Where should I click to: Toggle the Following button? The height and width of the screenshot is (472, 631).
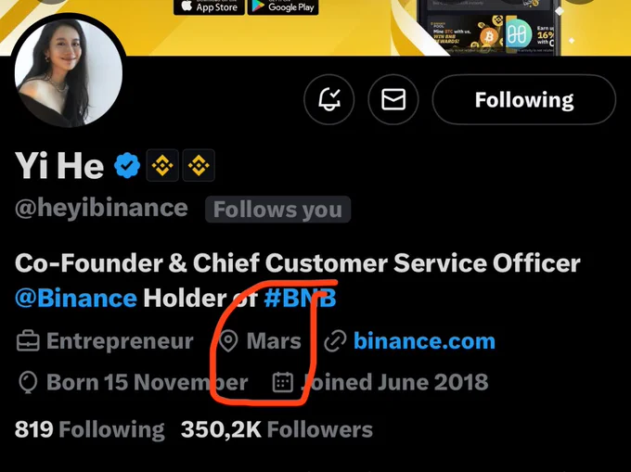point(524,99)
